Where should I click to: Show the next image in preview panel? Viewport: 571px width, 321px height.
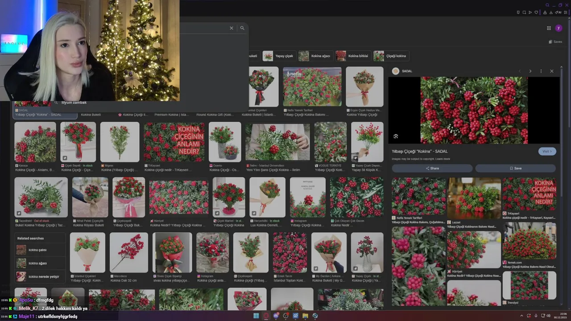530,71
